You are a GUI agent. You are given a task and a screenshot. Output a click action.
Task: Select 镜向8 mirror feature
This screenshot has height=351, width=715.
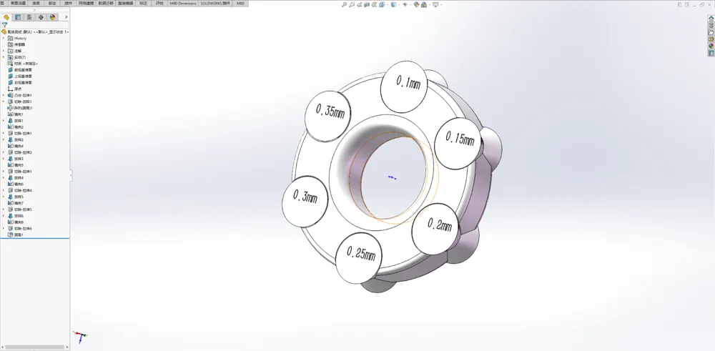click(16, 222)
